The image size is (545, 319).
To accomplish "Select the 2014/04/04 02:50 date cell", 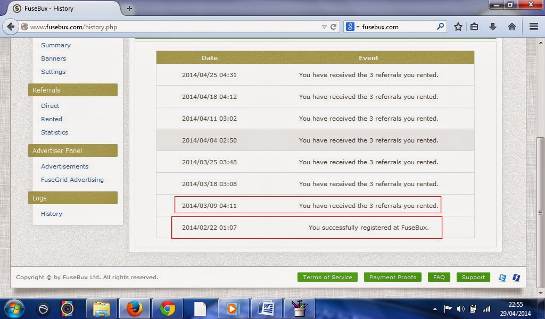I will (209, 140).
